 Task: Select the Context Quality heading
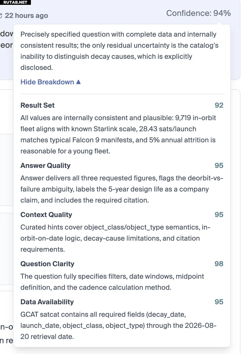tap(46, 215)
